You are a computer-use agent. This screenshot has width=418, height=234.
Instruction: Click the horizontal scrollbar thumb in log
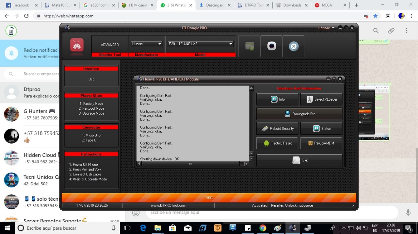(191, 164)
